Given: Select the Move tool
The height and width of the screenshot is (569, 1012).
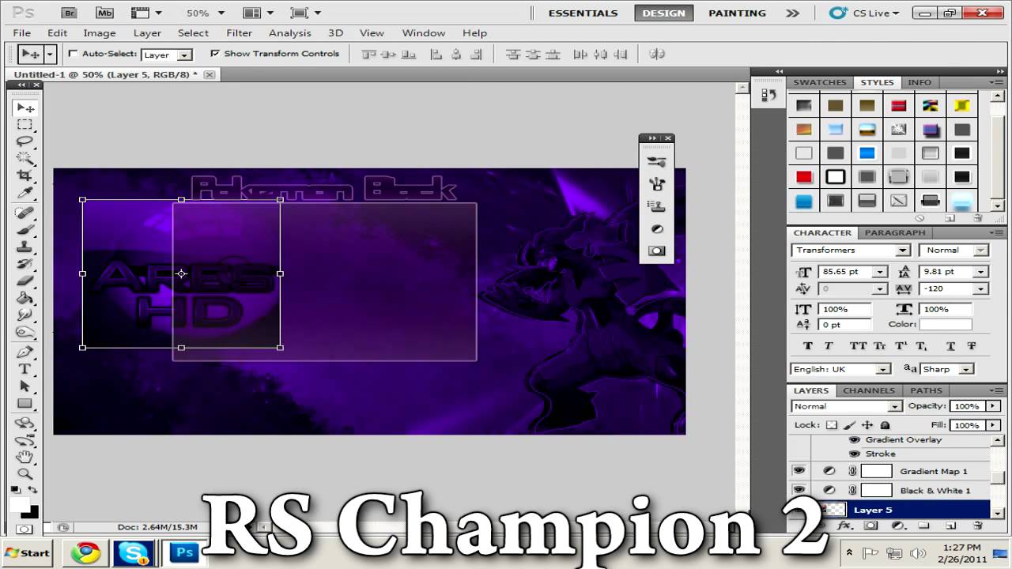Looking at the screenshot, I should 25,107.
